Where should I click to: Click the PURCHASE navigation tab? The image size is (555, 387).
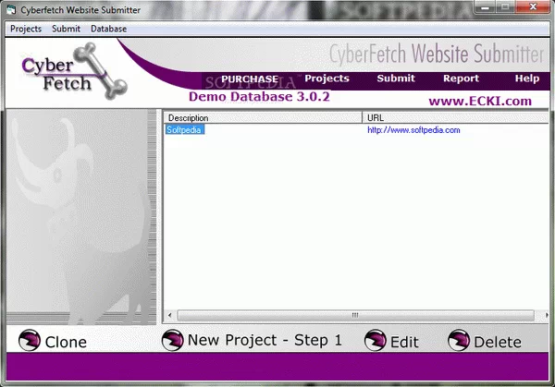pos(250,79)
